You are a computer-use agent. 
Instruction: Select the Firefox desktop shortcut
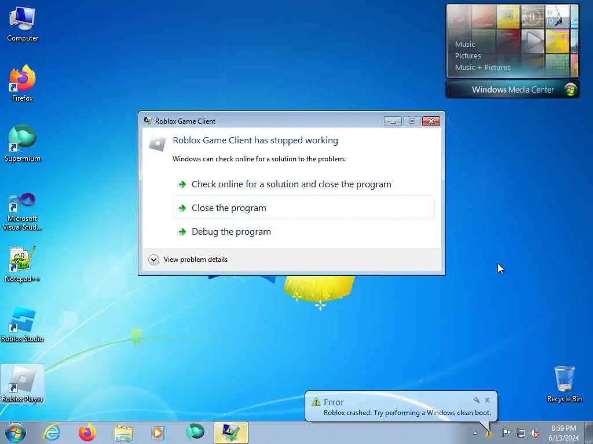click(23, 83)
